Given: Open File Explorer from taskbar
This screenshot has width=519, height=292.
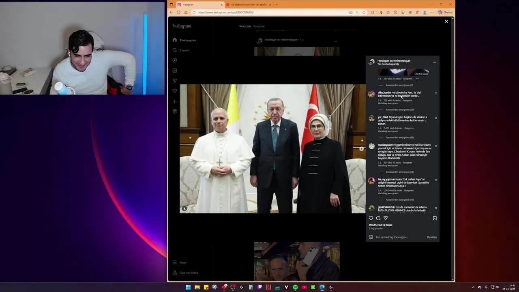Looking at the screenshot, I should coord(197,287).
